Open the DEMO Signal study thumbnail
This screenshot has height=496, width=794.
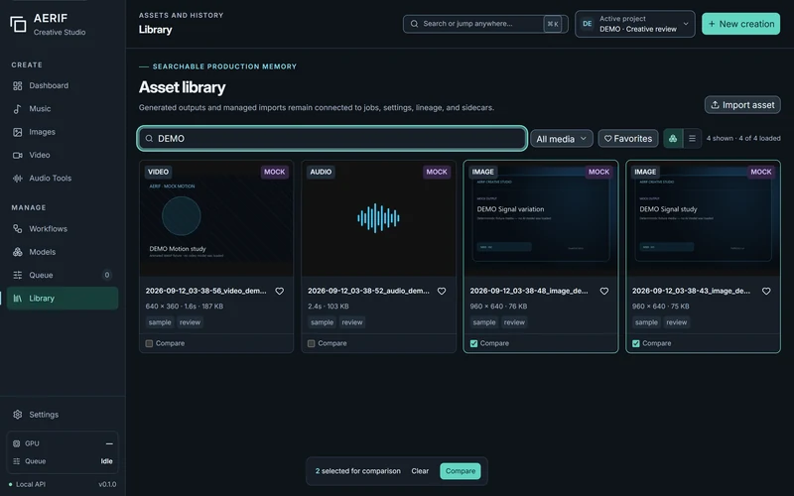point(703,218)
